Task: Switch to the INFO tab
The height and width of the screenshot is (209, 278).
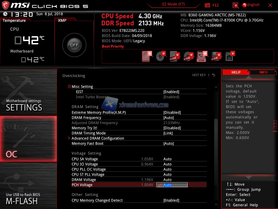Action: click(x=263, y=72)
